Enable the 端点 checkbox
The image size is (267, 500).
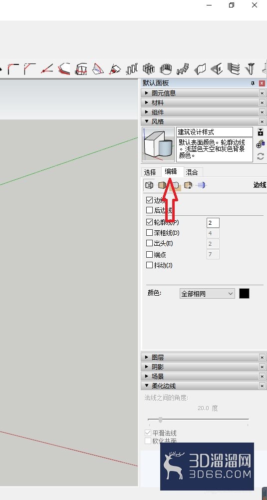click(149, 254)
